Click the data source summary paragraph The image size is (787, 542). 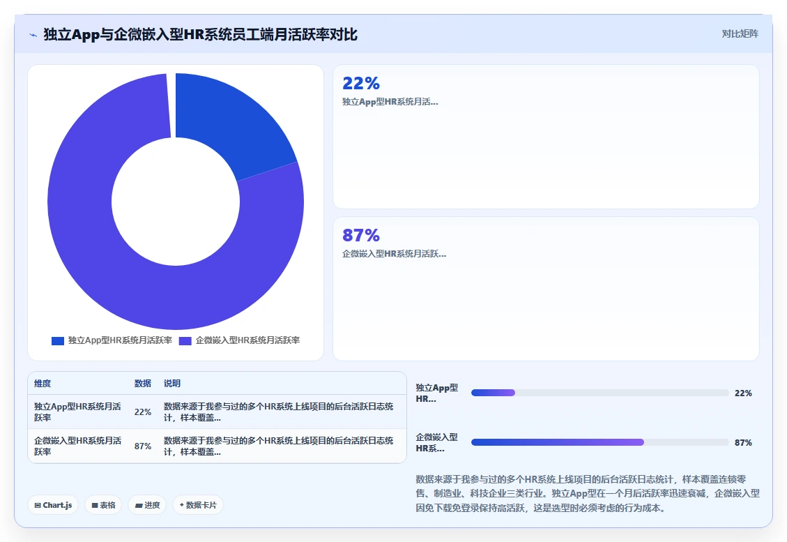[587, 493]
